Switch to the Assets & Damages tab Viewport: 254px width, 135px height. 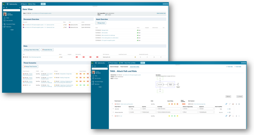tap(114, 67)
